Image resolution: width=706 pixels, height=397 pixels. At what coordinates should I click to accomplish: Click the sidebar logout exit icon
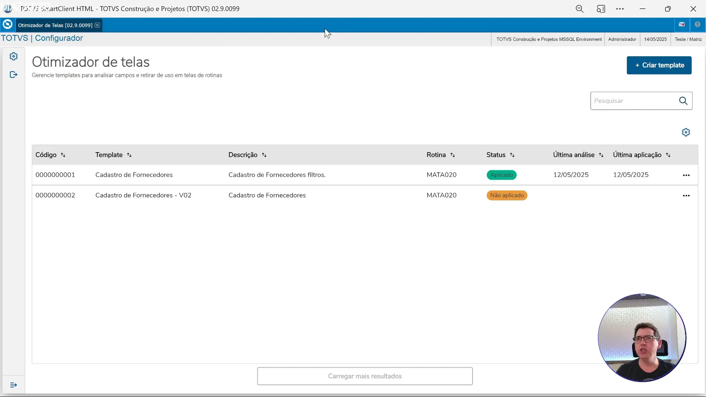[x=14, y=75]
